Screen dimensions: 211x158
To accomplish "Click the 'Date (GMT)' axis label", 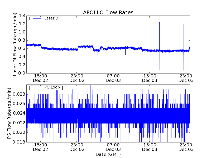I will [108, 154].
